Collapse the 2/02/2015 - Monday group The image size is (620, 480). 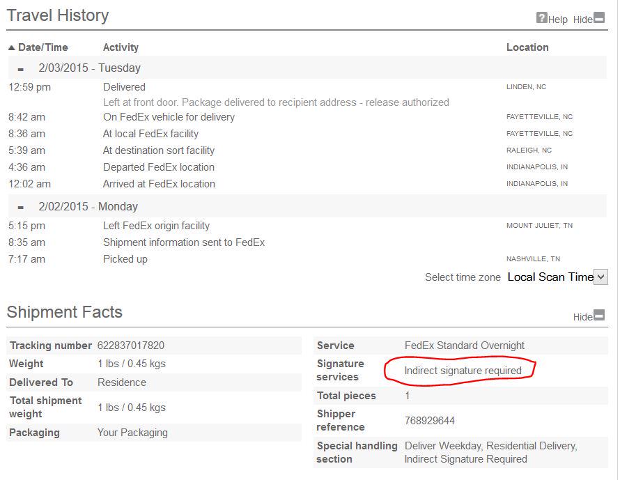pos(21,208)
